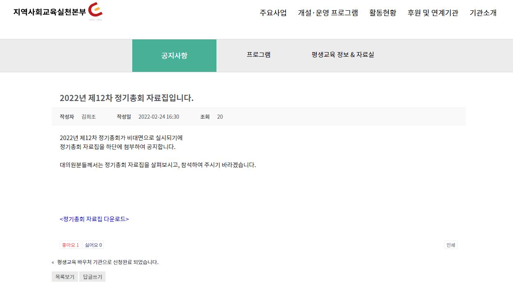Write a reply with 답글쓰기 button
This screenshot has height=285, width=513.
[x=92, y=277]
